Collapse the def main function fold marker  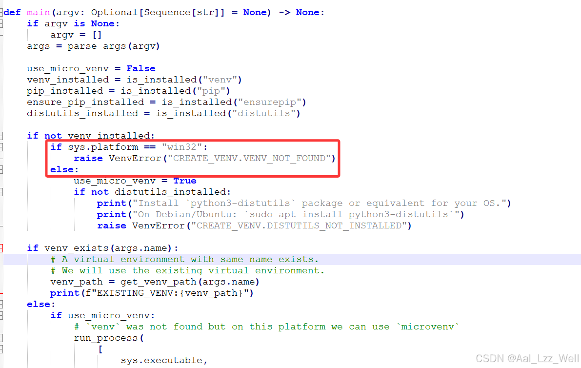point(2,12)
